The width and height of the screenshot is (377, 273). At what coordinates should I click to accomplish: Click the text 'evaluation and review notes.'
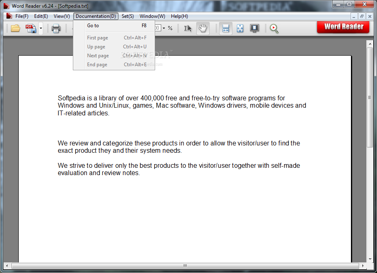[x=99, y=173]
